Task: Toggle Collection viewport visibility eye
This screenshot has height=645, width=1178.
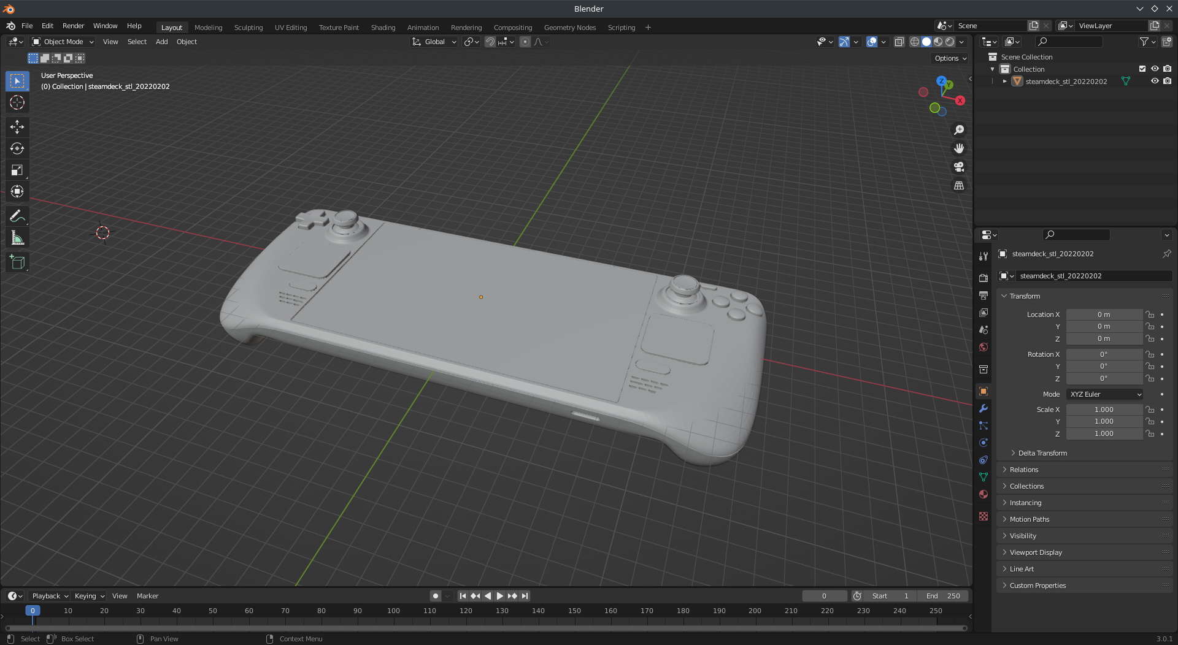Action: (1155, 69)
